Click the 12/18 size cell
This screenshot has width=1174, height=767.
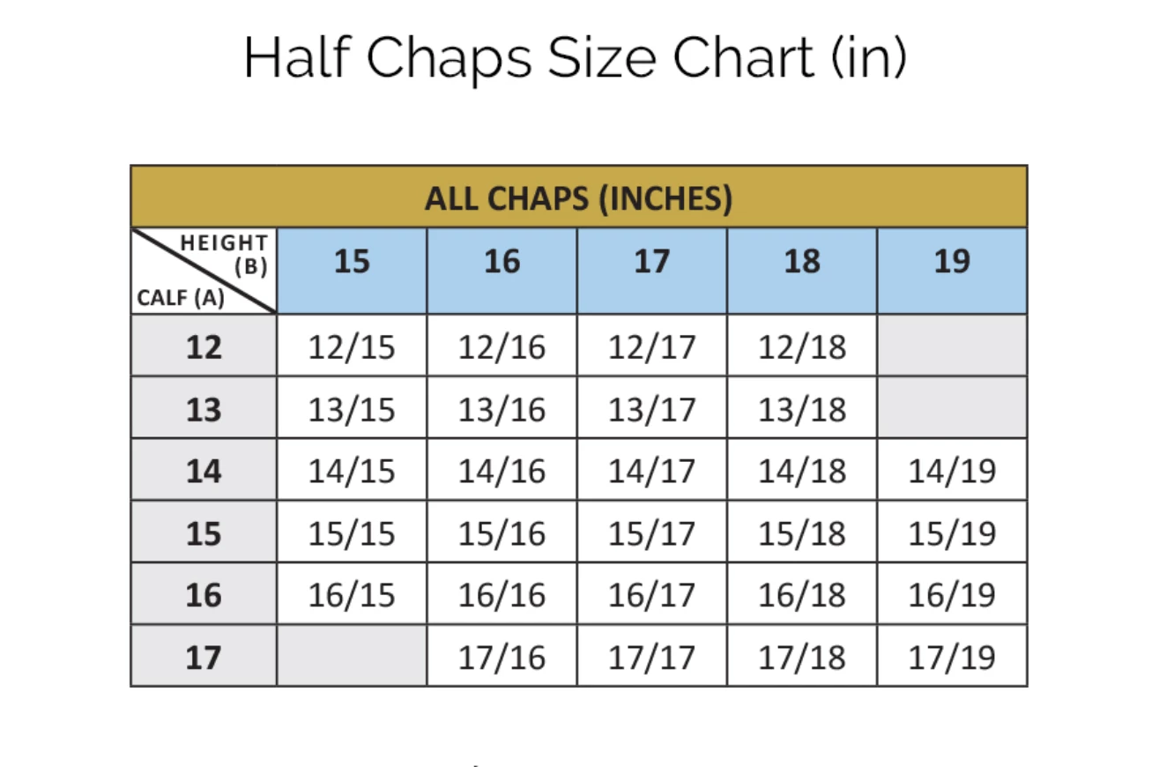(802, 347)
